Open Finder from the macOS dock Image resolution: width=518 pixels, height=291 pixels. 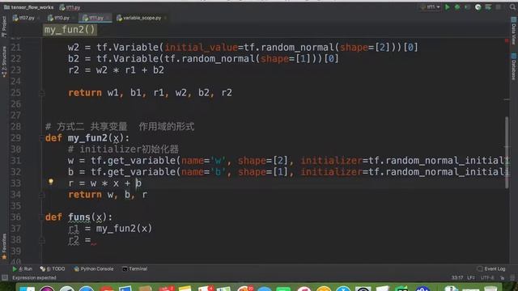27,289
